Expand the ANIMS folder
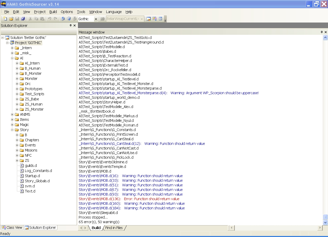 pyautogui.click(x=12, y=114)
